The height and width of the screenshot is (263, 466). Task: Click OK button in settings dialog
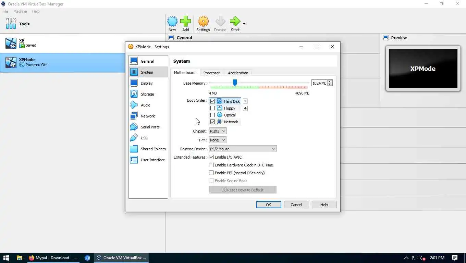click(x=269, y=205)
